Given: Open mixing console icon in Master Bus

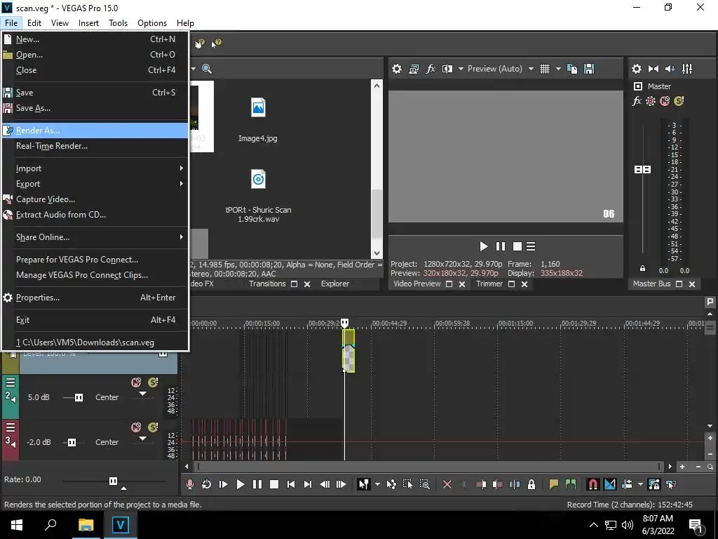Looking at the screenshot, I should [x=687, y=69].
